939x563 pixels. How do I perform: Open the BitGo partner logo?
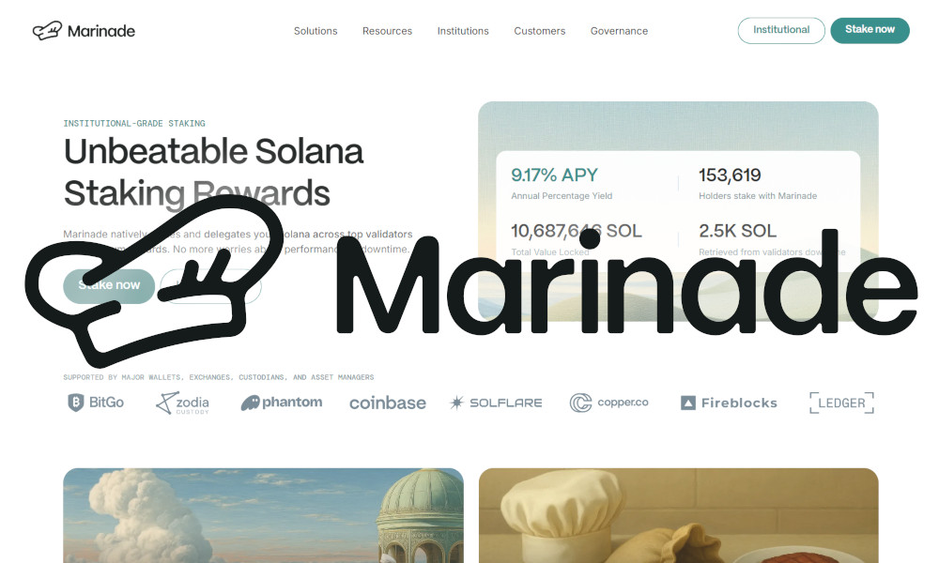click(x=96, y=403)
